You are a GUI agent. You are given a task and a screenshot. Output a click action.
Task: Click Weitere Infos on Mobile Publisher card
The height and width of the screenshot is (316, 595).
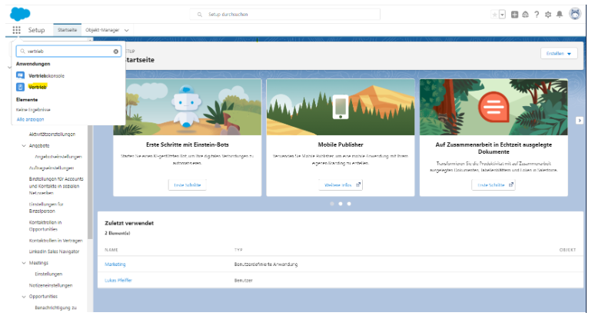pyautogui.click(x=341, y=185)
